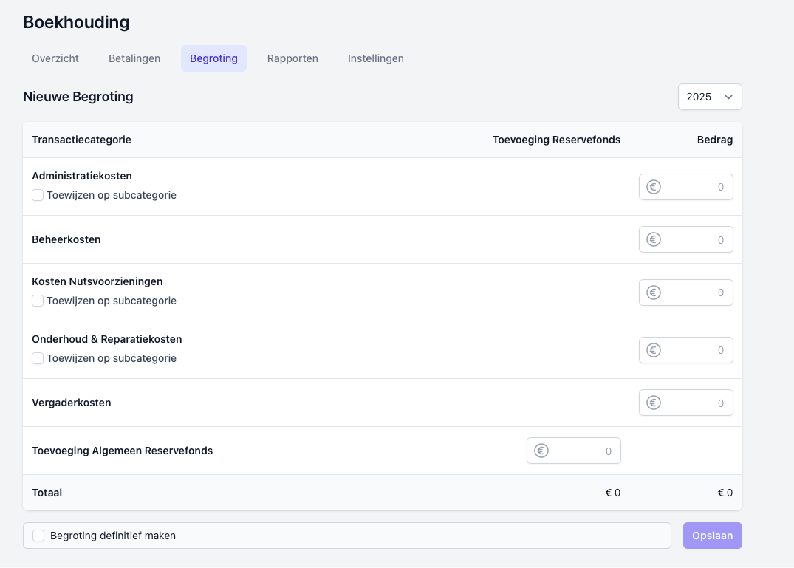
Task: Click euro icon in Vergaderkosten amount field
Action: (653, 403)
